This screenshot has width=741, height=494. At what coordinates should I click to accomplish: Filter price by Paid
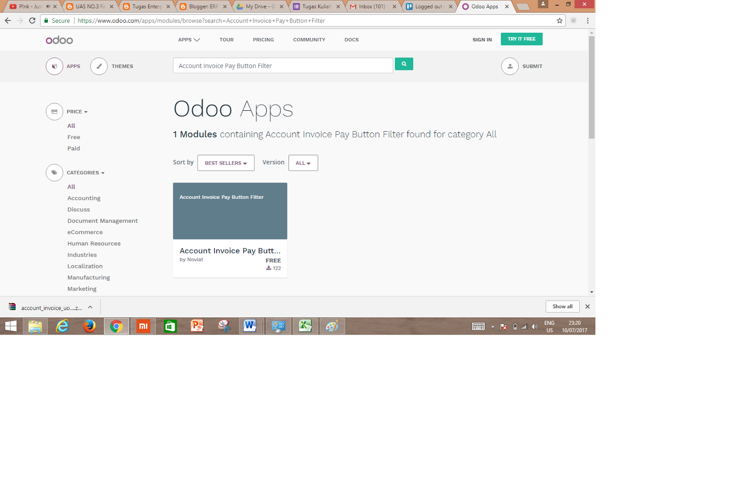click(x=74, y=148)
